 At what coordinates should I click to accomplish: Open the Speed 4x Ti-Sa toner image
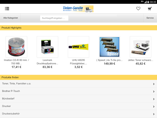coord(109,47)
